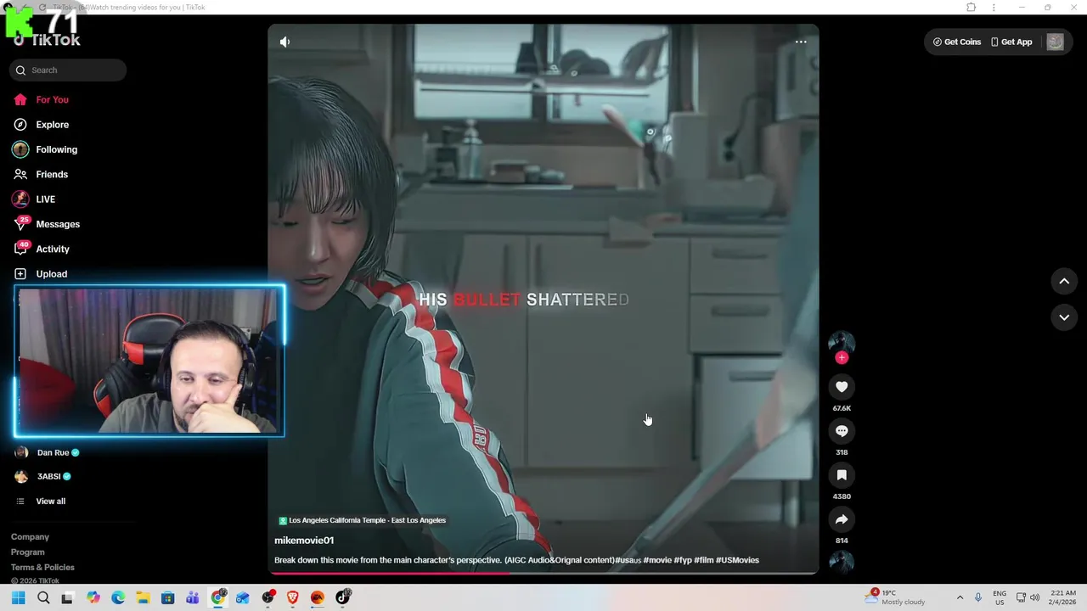Image resolution: width=1087 pixels, height=611 pixels.
Task: Follow the creator with the red plus badge
Action: [842, 358]
